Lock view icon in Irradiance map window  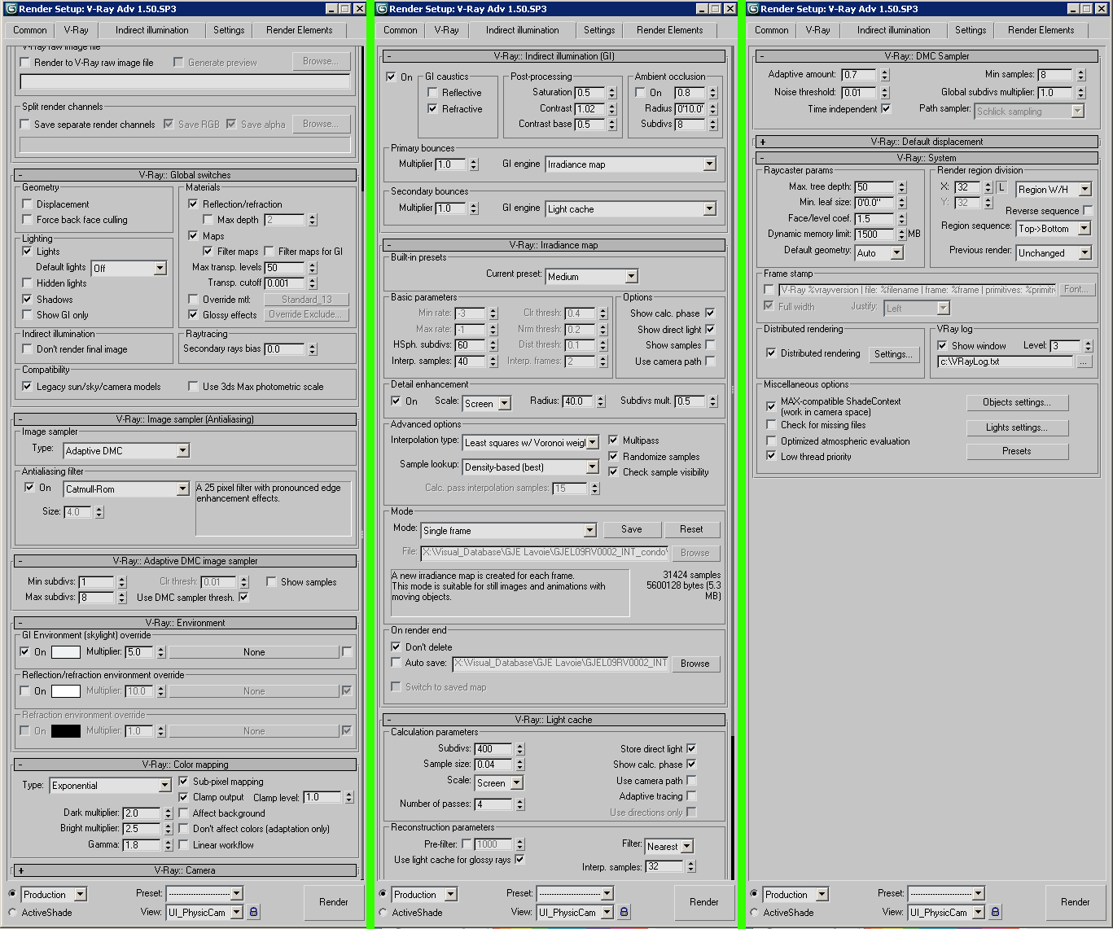624,912
